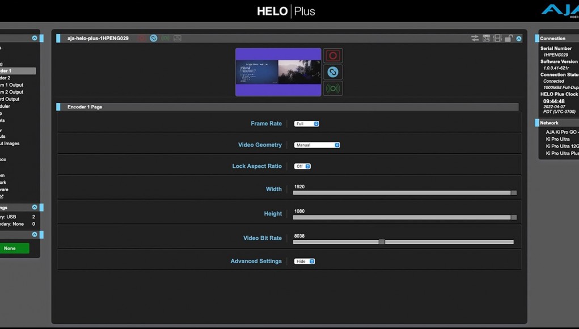Open Stream 2 Output in left menu
The image size is (579, 329).
pos(11,92)
